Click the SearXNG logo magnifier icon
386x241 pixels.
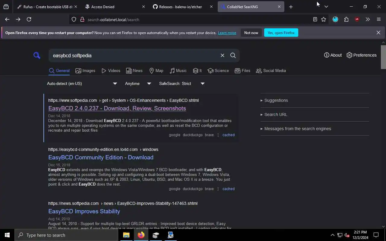point(37,55)
